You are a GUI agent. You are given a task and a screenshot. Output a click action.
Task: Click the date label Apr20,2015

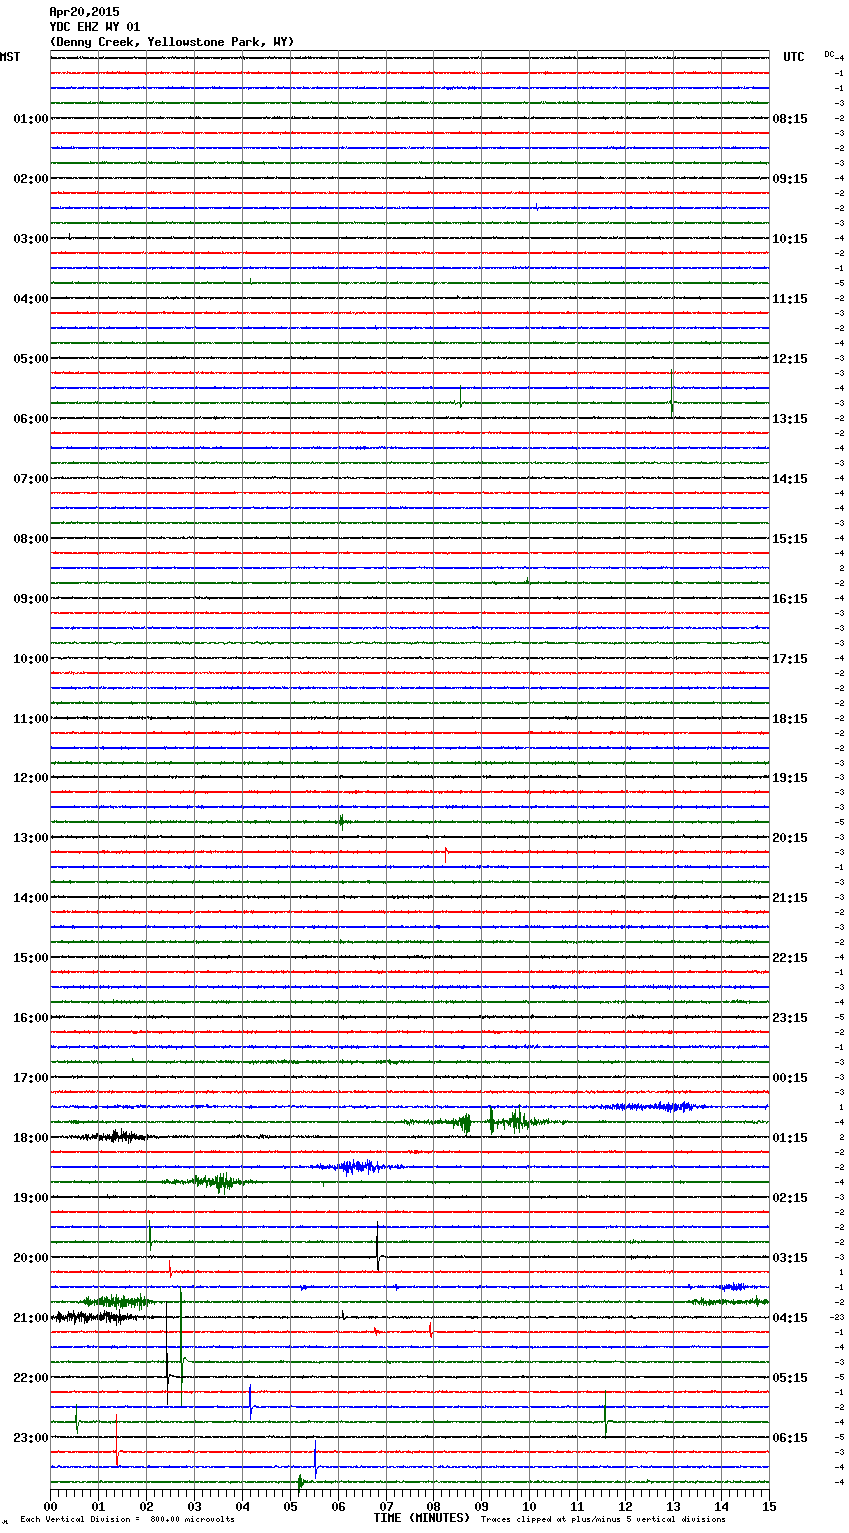84,12
